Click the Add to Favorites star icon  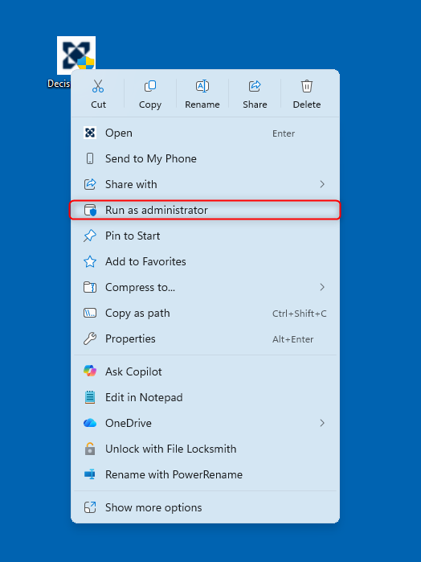pyautogui.click(x=89, y=261)
